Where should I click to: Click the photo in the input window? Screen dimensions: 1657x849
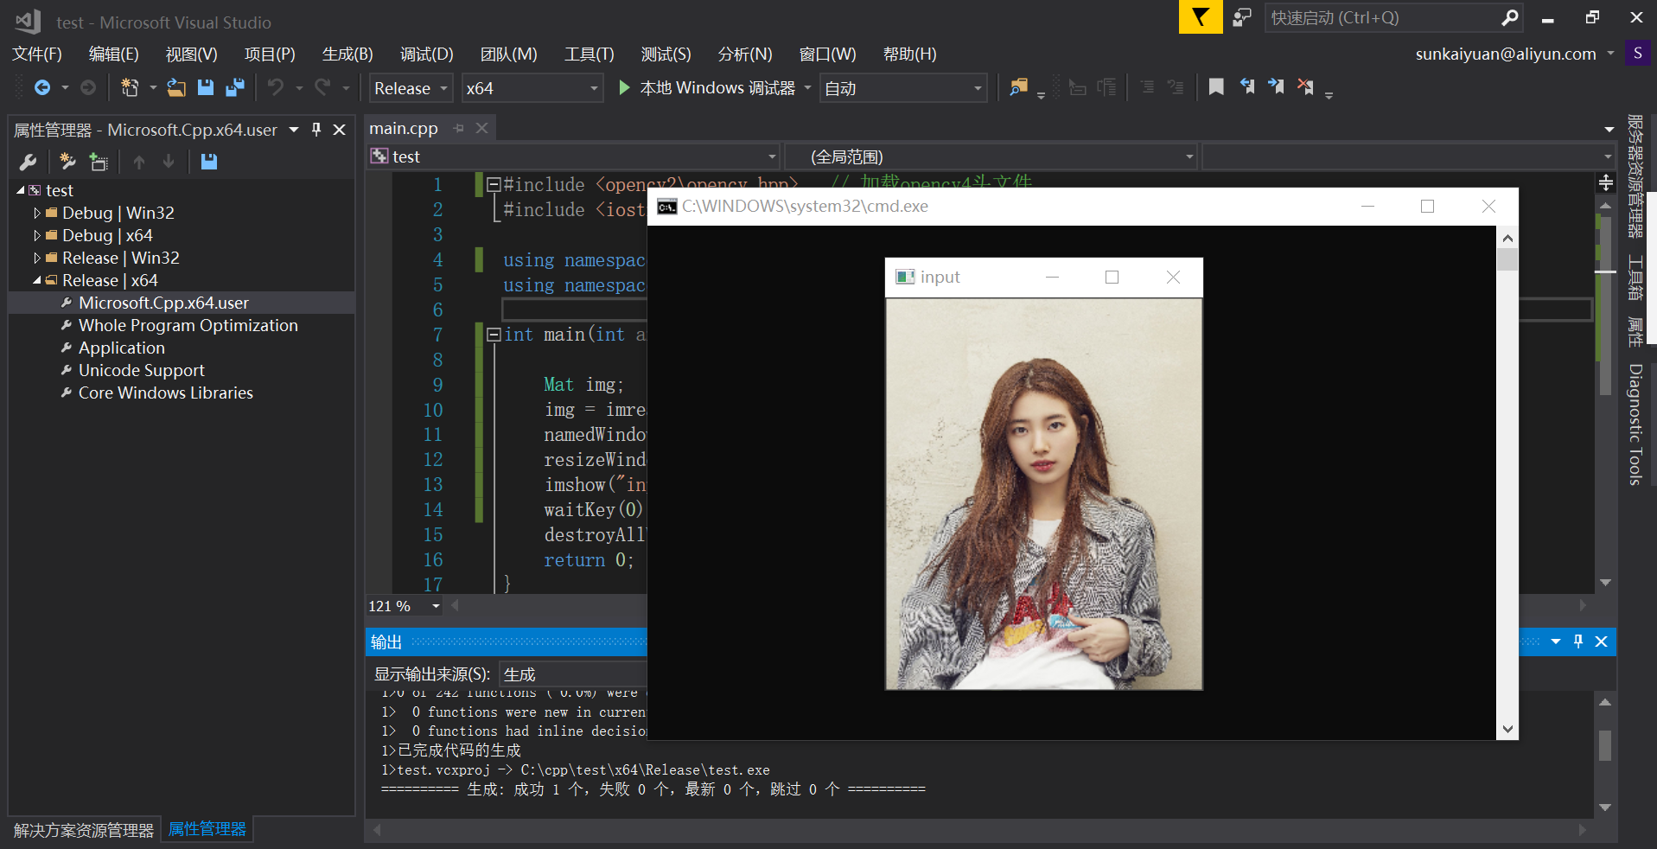(1043, 494)
